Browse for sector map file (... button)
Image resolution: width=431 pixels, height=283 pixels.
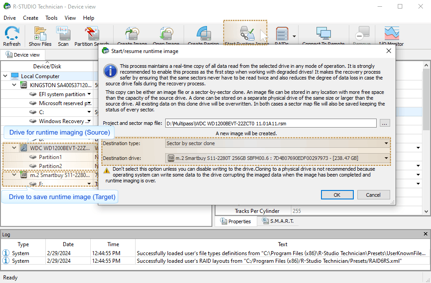point(385,123)
